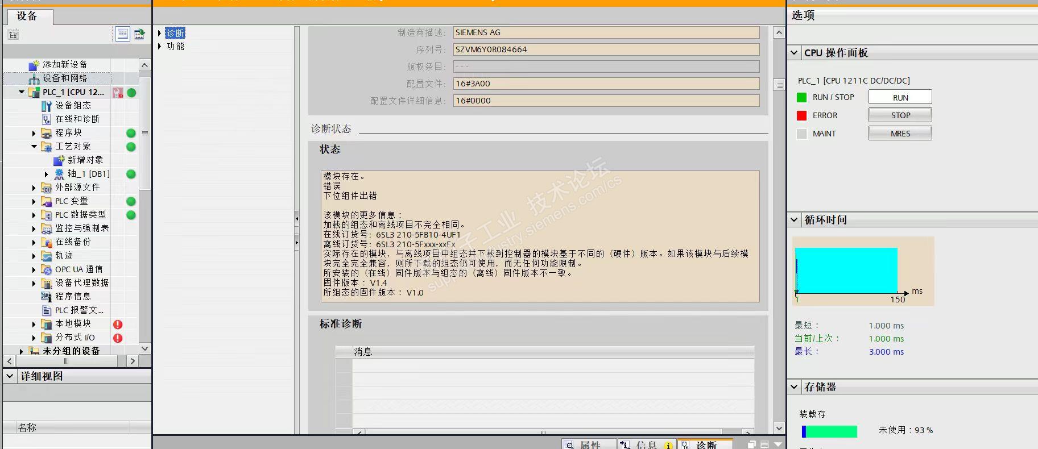This screenshot has width=1038, height=449.
Task: Click the diagnostics pane scroll-down arrow
Action: [779, 428]
